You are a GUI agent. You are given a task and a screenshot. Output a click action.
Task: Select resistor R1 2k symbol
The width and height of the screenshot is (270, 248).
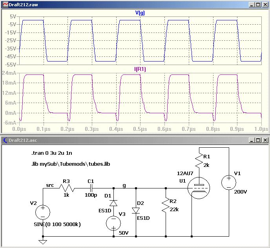click(x=199, y=161)
